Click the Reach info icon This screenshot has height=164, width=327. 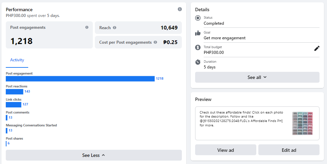[x=115, y=28]
